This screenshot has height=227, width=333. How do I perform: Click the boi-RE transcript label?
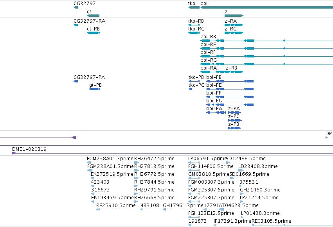click(208, 45)
